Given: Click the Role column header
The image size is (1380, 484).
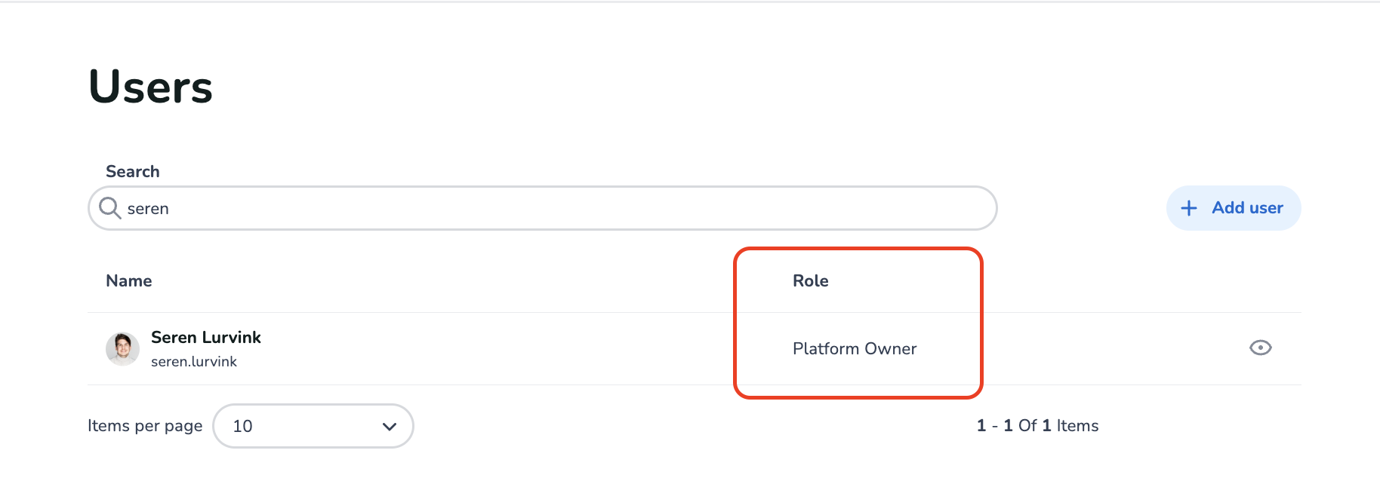Looking at the screenshot, I should (811, 281).
